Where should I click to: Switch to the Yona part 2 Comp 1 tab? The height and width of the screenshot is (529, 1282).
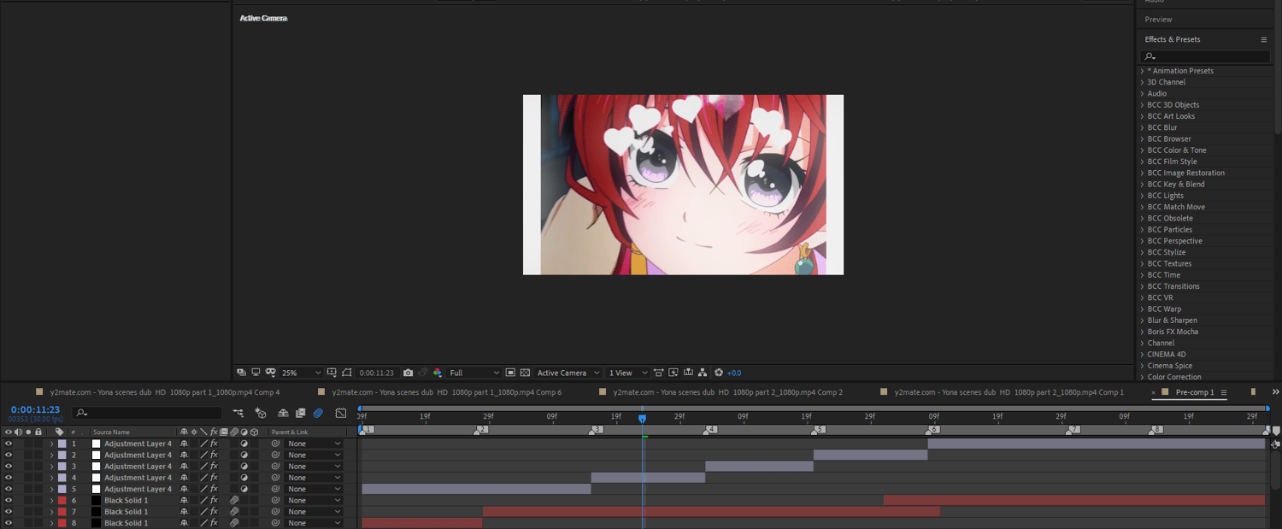click(x=1009, y=392)
